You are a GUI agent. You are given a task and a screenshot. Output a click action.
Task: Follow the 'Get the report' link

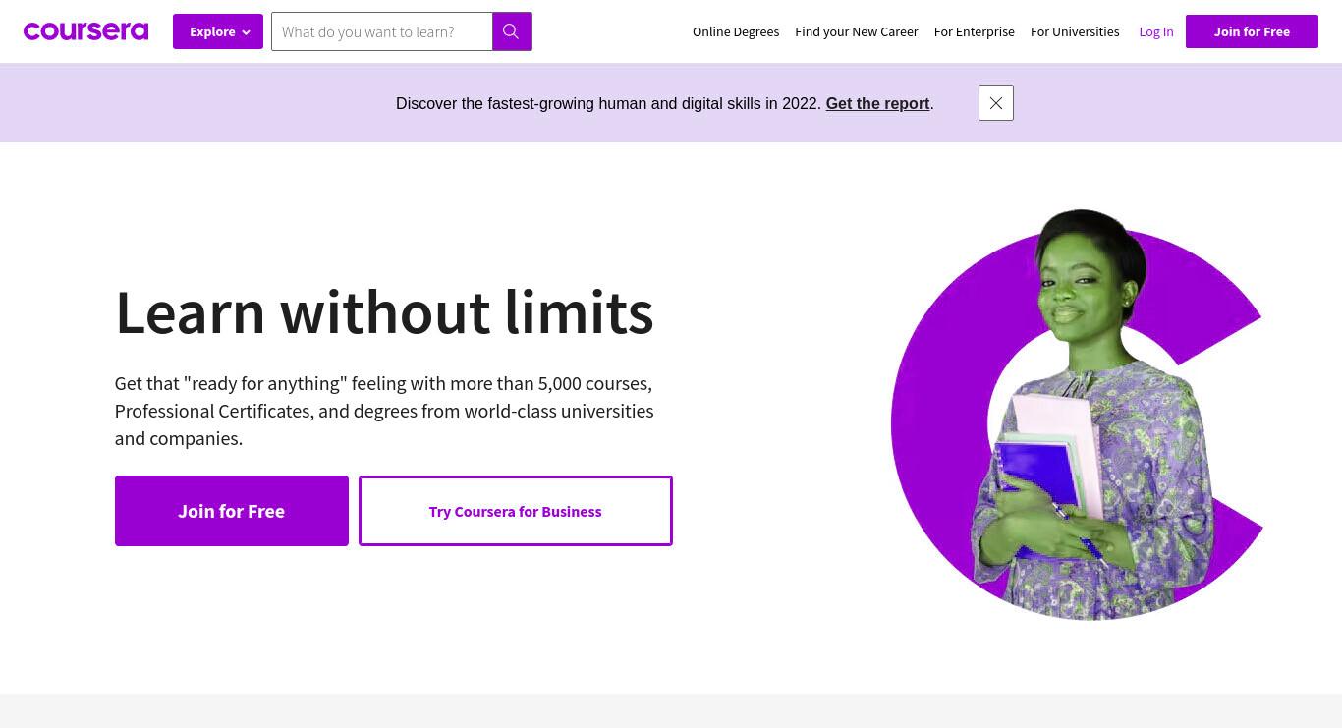point(877,103)
